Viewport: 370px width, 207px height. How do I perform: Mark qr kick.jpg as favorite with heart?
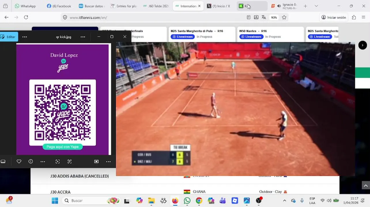19,162
